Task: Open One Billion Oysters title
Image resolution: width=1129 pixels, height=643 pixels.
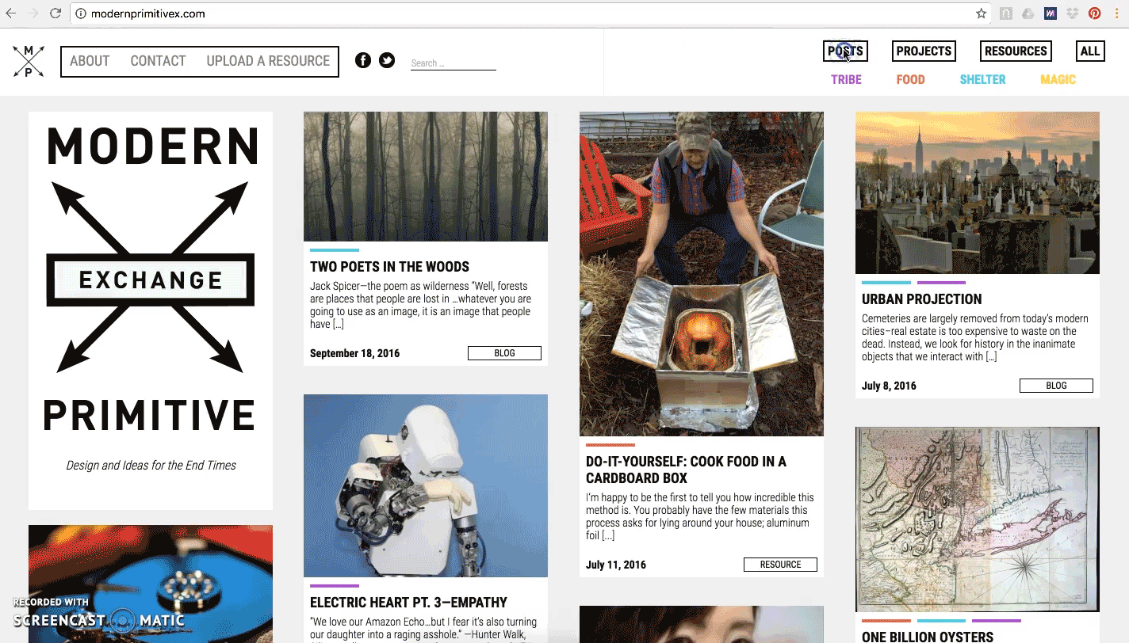Action: [928, 636]
